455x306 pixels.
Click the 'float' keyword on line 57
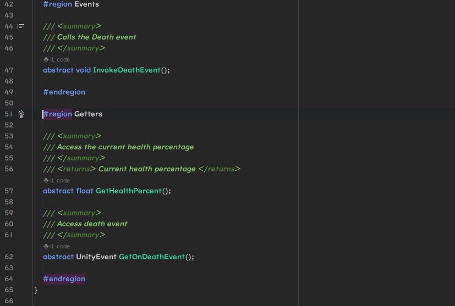(x=84, y=191)
